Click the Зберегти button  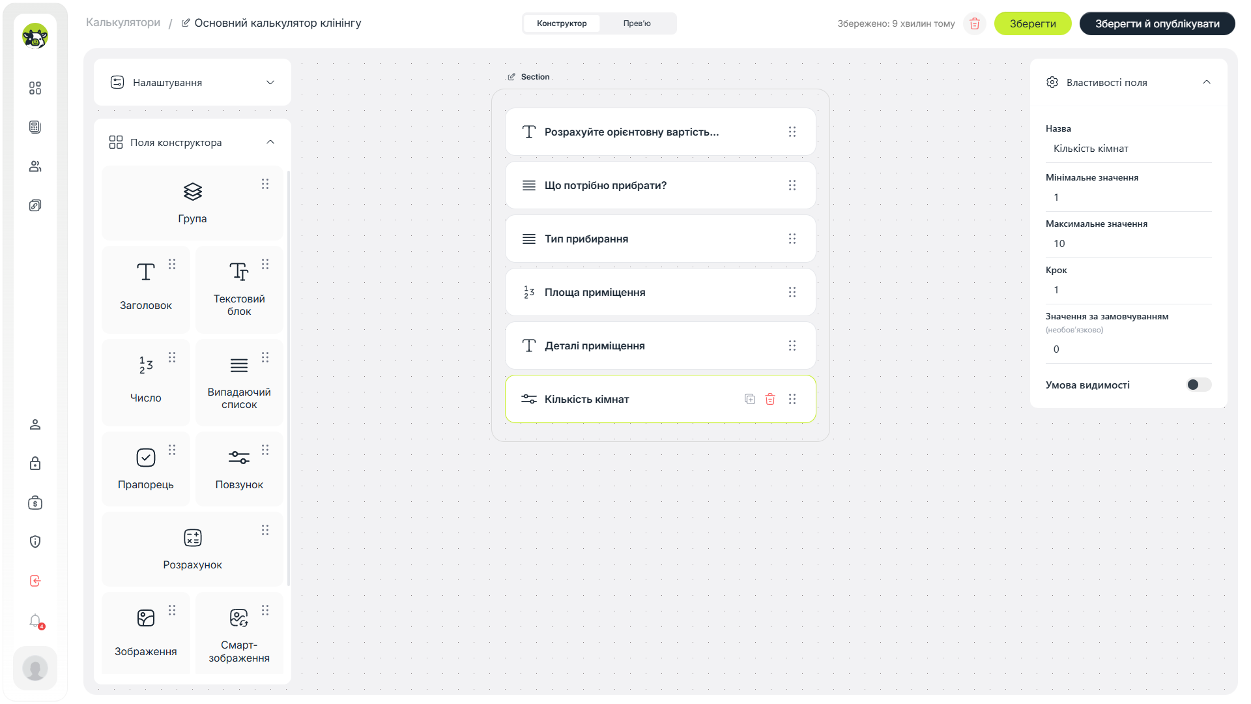(x=1033, y=23)
